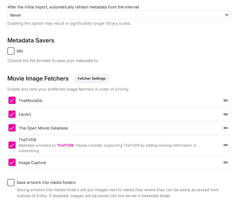This screenshot has width=240, height=201.
Task: Click The Open Movie Database label text
Action: tap(43, 128)
